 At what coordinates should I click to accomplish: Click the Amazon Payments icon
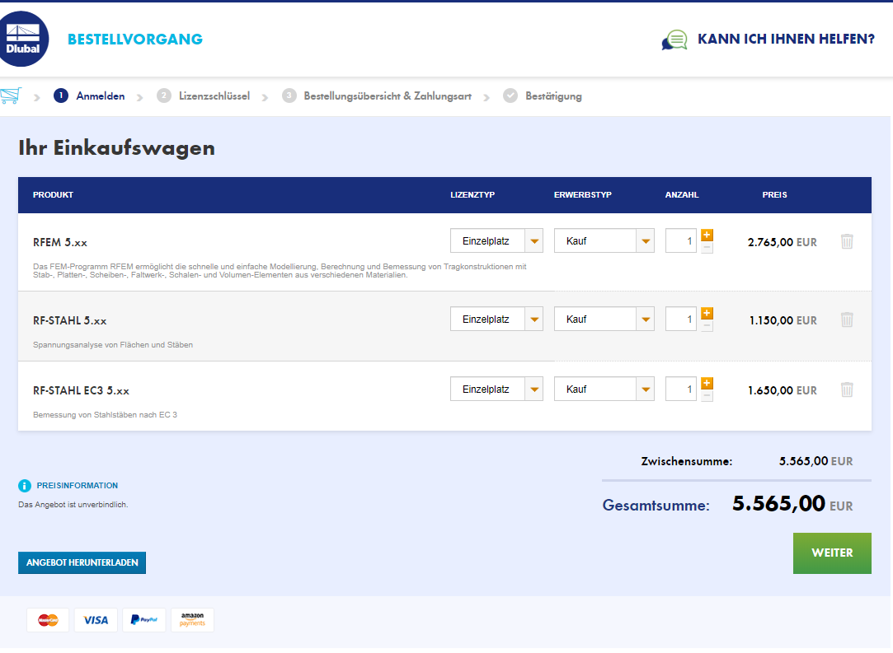[x=192, y=619]
